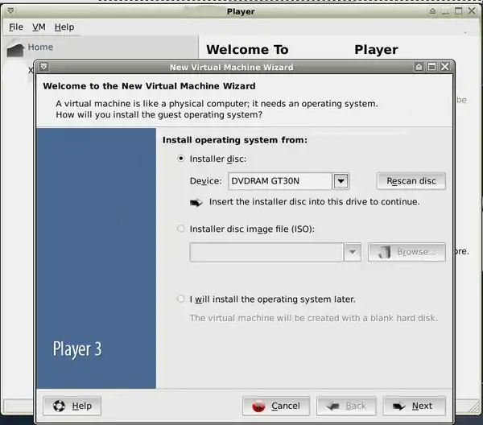Click the Browse button folder icon

pyautogui.click(x=384, y=252)
